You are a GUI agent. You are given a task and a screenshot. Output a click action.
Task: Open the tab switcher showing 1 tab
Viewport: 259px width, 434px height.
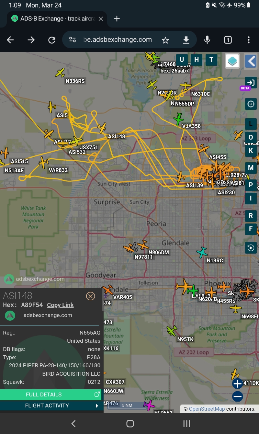coord(228,40)
